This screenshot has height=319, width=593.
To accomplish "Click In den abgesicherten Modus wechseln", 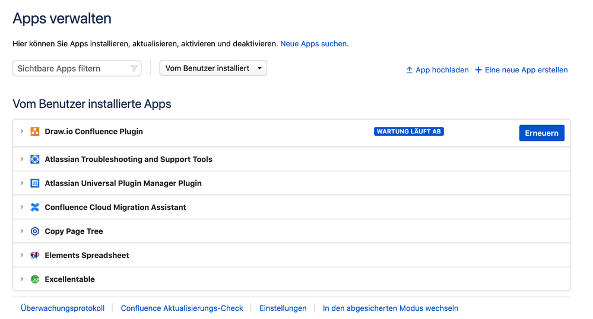I will point(391,308).
